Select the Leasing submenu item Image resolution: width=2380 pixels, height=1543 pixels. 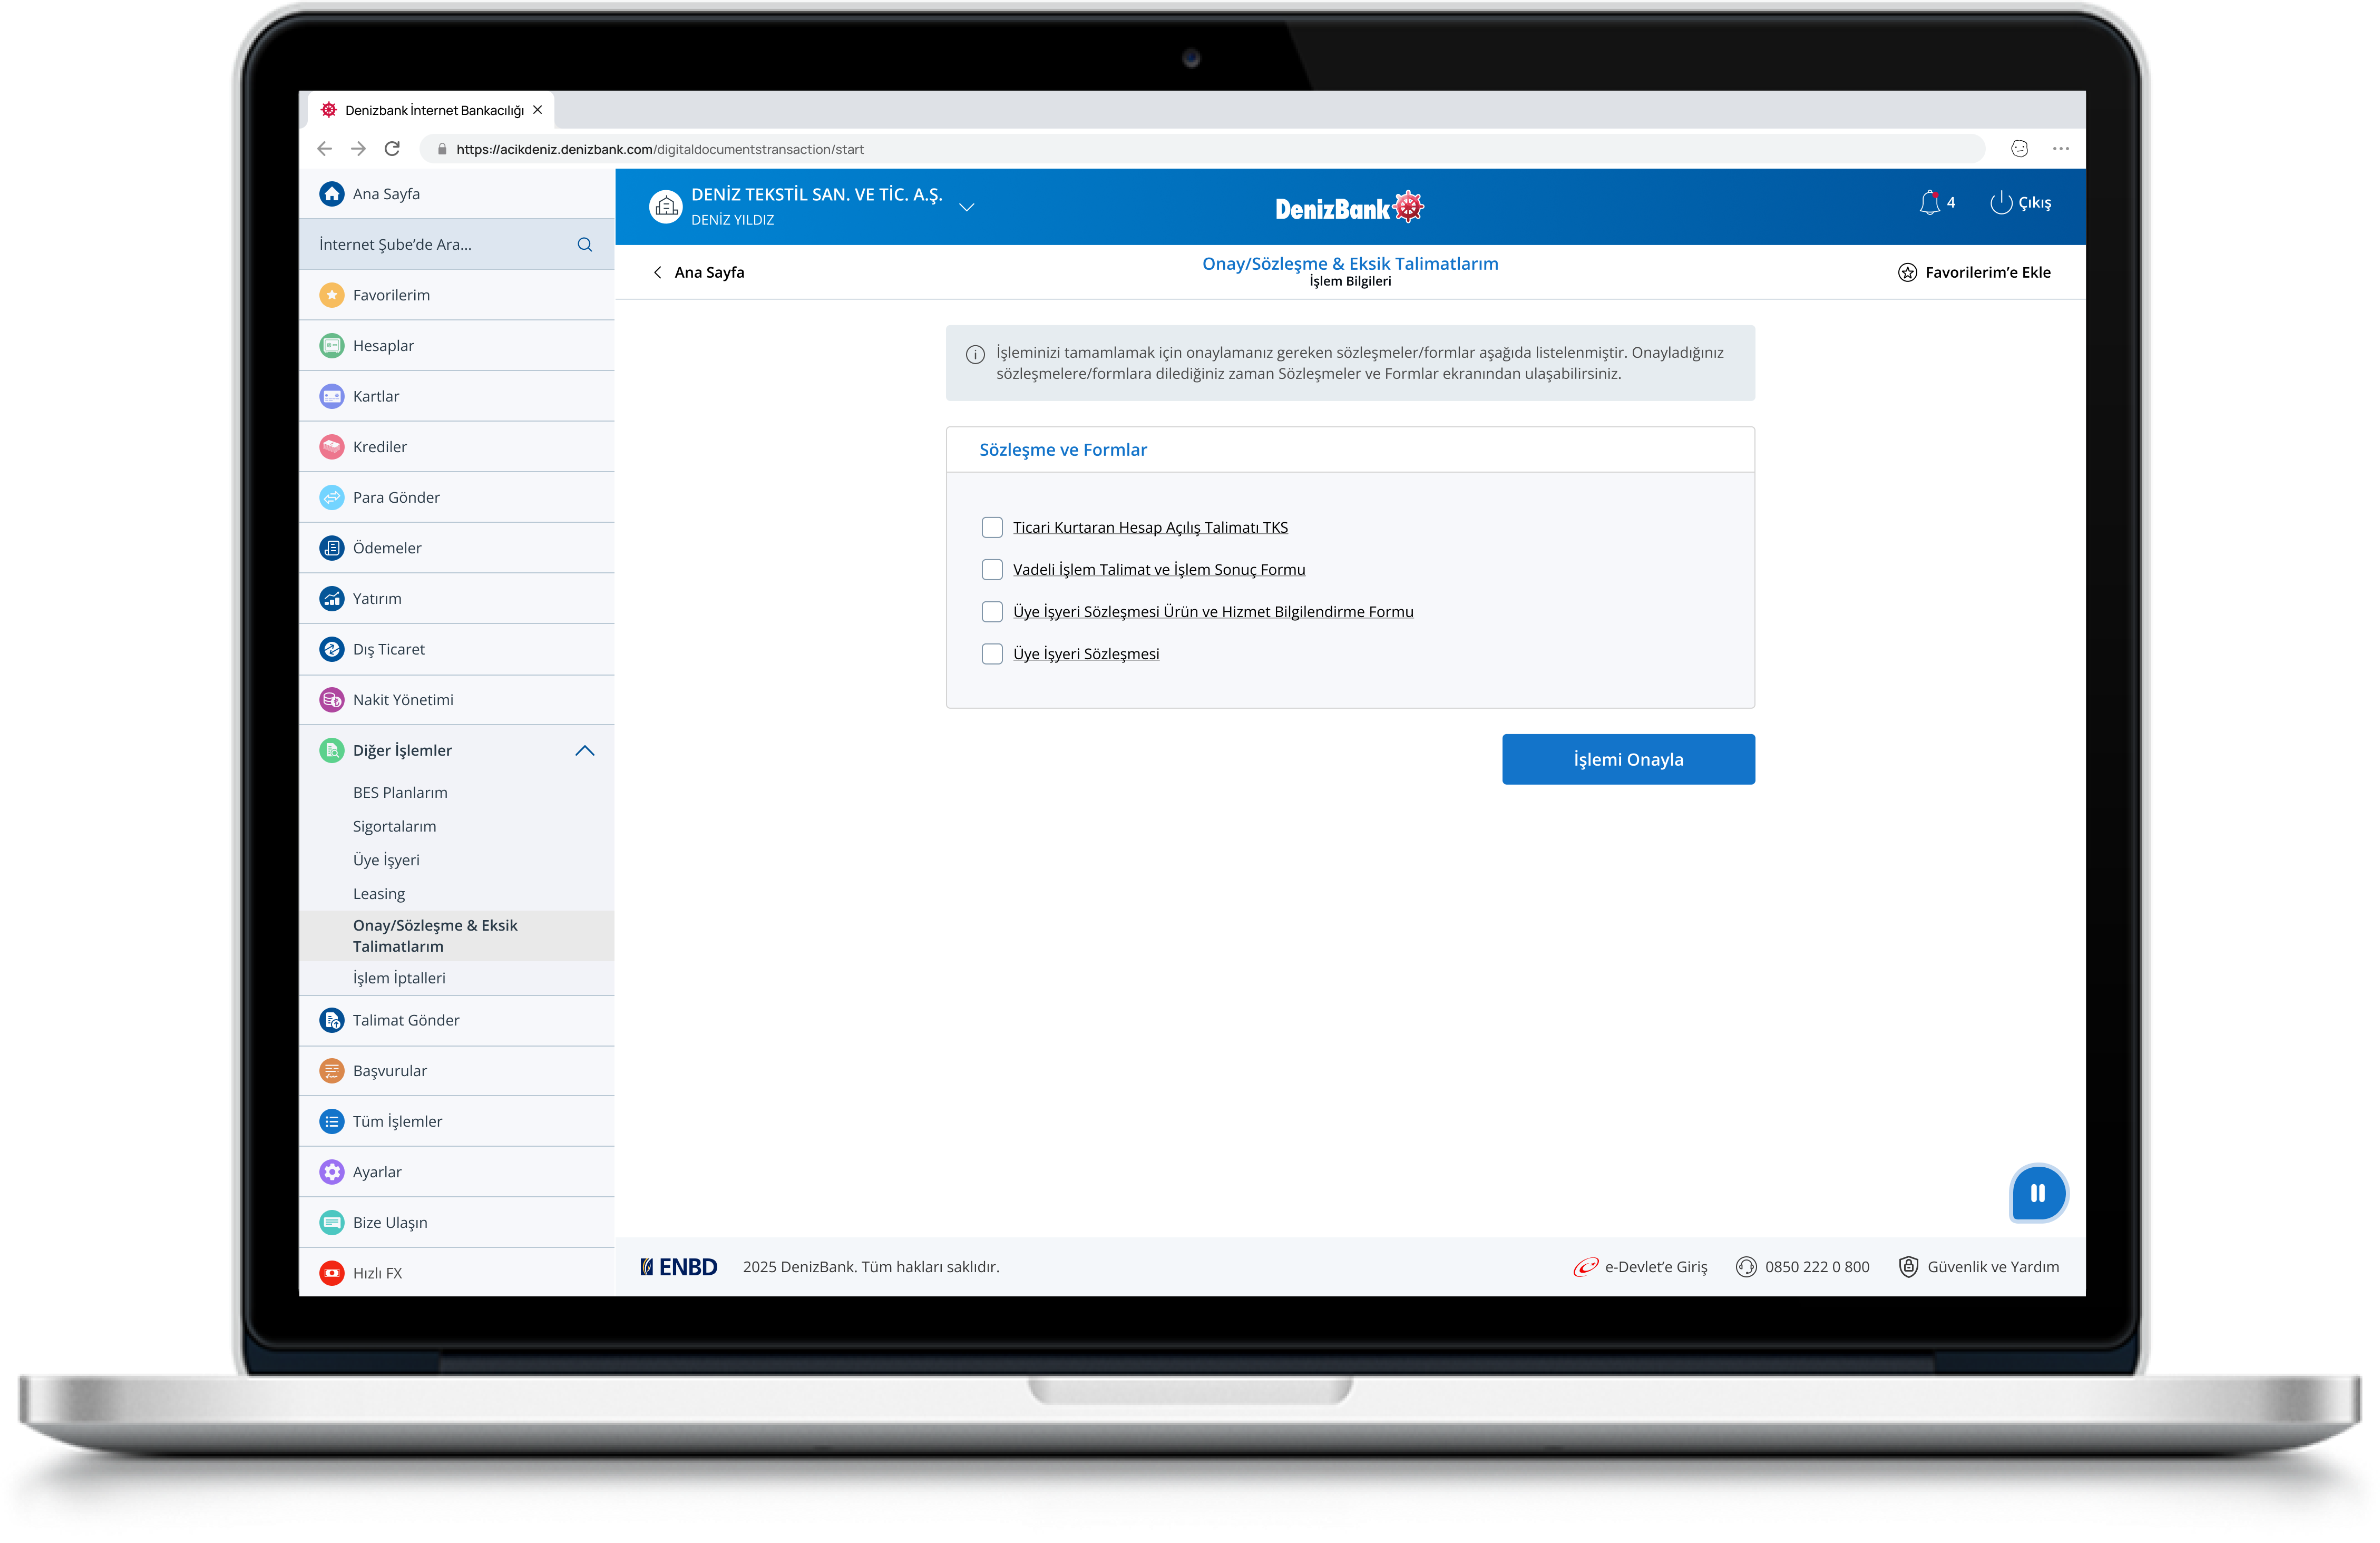(x=379, y=894)
